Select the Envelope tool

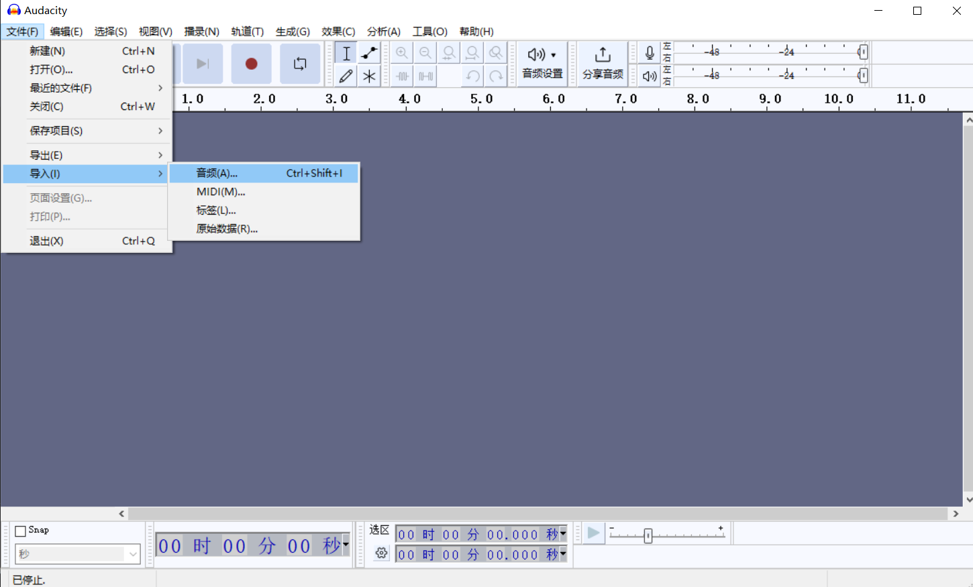click(x=369, y=53)
